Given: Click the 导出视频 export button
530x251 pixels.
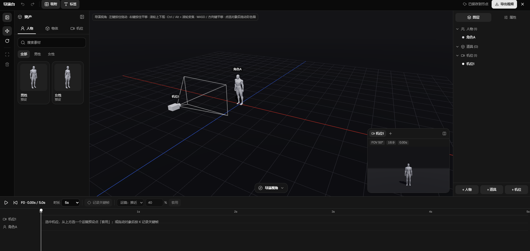Looking at the screenshot, I should point(504,4).
